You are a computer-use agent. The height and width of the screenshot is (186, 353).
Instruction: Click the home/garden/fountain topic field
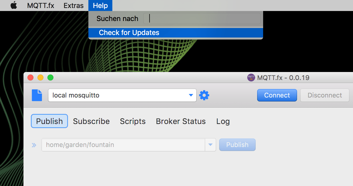point(123,145)
